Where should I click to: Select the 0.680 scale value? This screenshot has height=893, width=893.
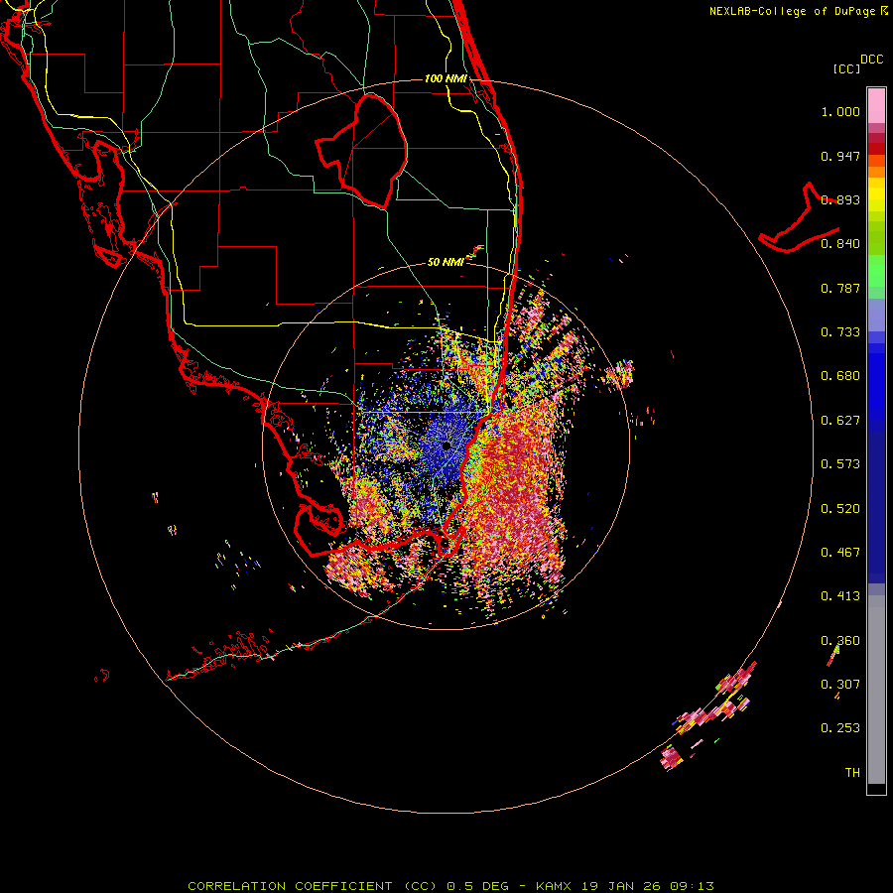[840, 376]
